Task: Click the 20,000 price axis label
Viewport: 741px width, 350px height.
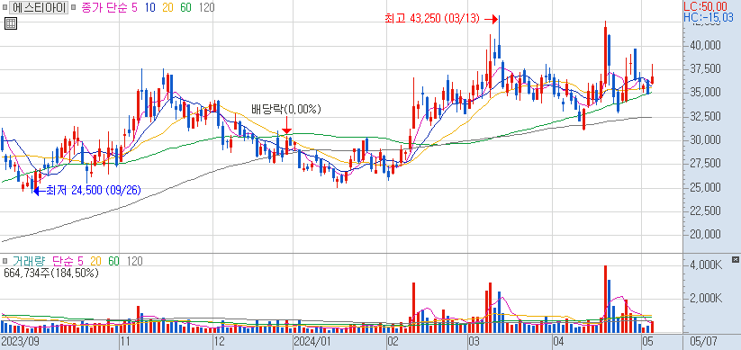Action: point(705,235)
